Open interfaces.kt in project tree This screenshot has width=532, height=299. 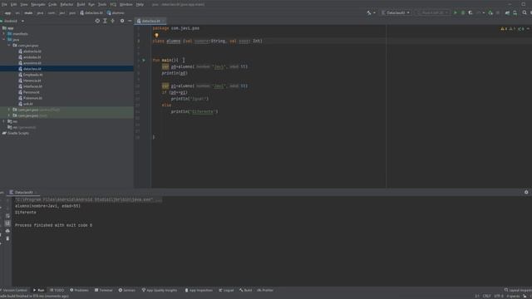pos(31,86)
